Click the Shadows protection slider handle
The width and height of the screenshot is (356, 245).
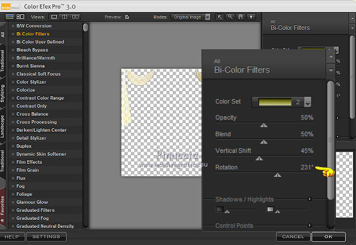point(227,211)
